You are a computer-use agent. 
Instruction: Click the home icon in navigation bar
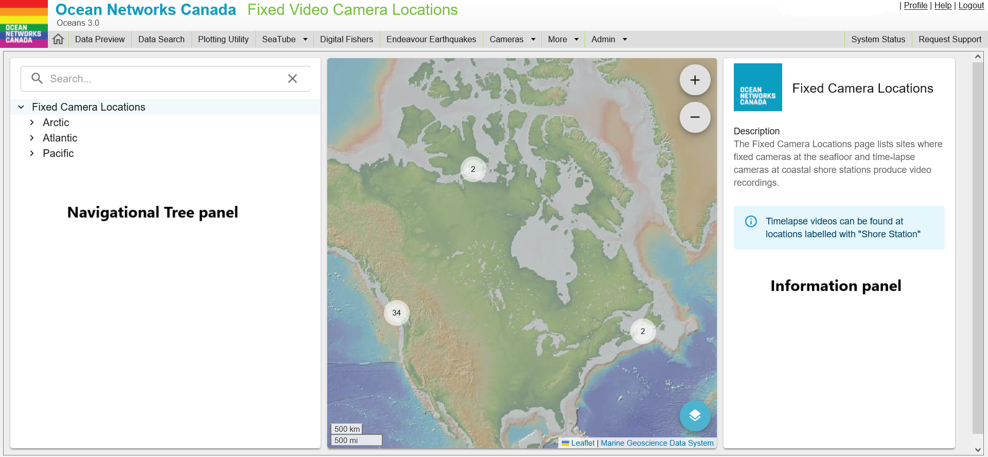[58, 39]
